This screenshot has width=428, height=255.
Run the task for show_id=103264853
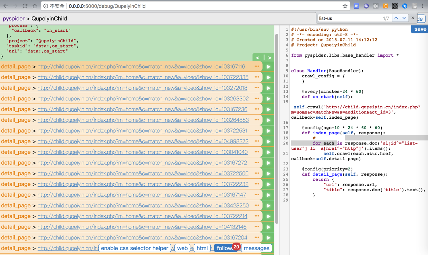(x=268, y=120)
